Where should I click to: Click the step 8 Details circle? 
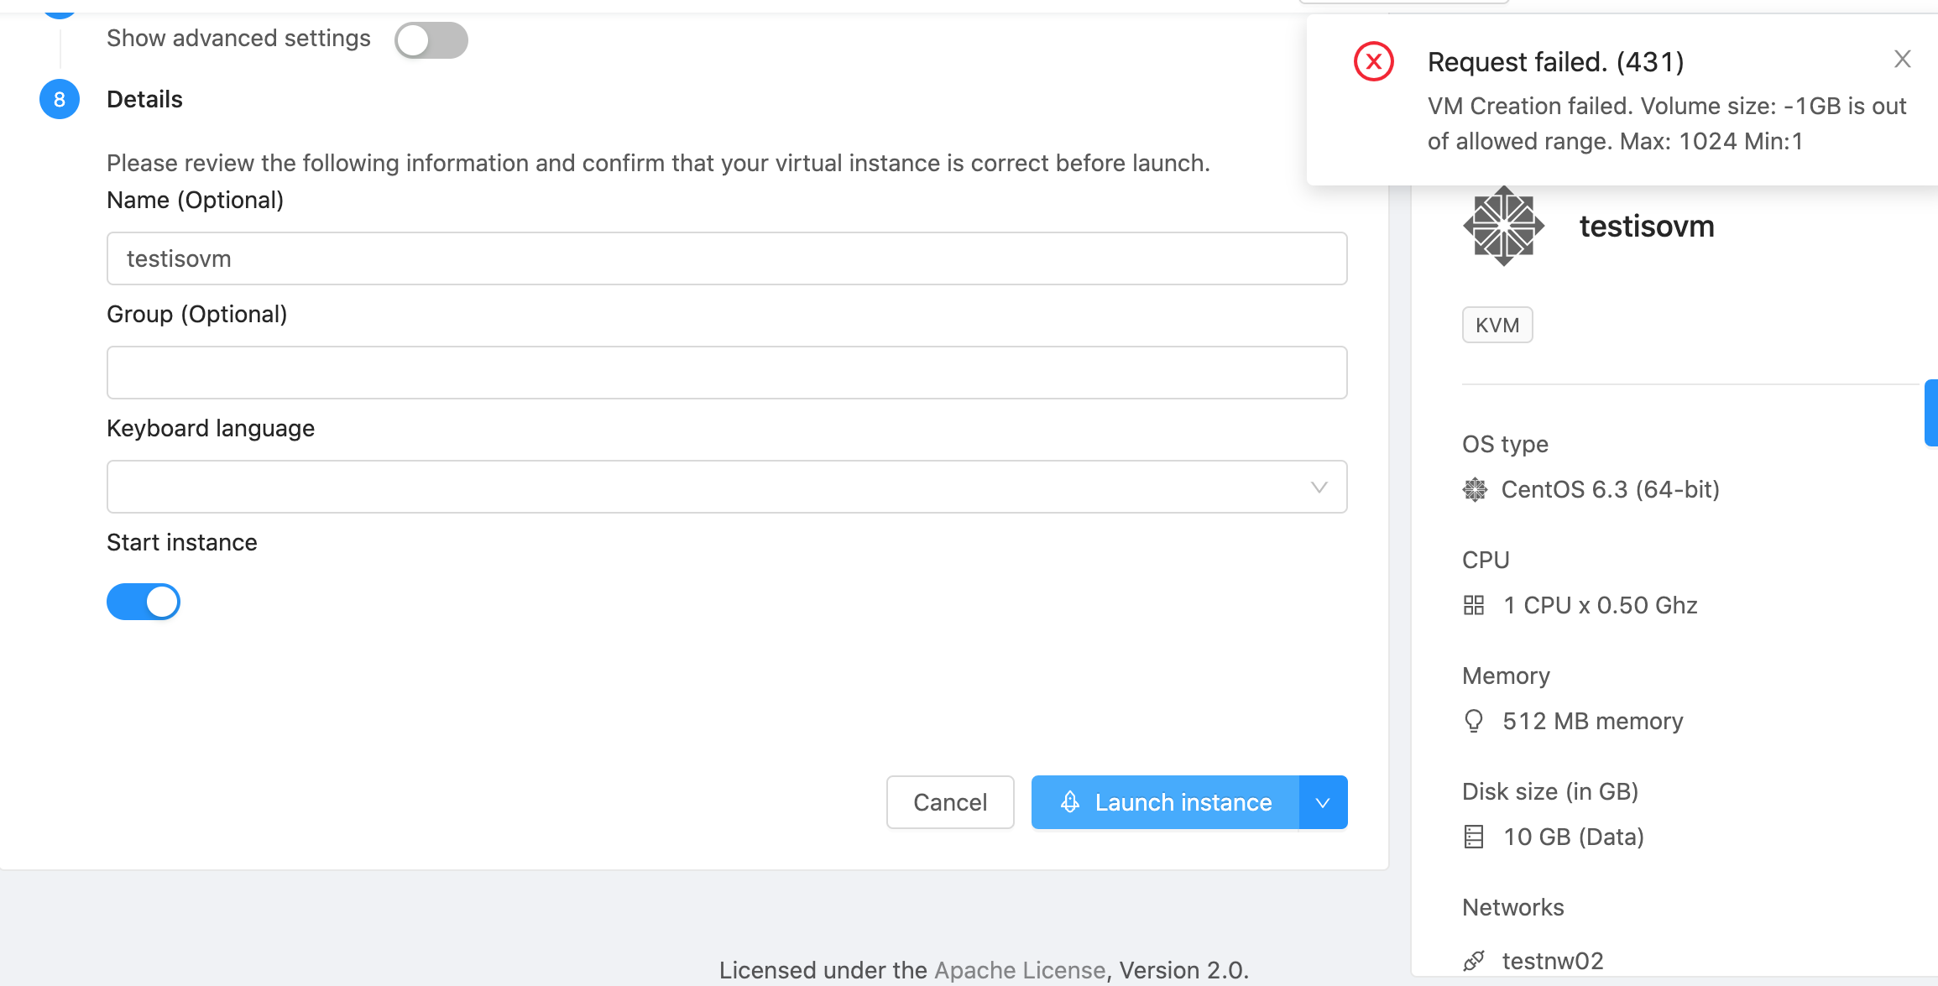[60, 100]
